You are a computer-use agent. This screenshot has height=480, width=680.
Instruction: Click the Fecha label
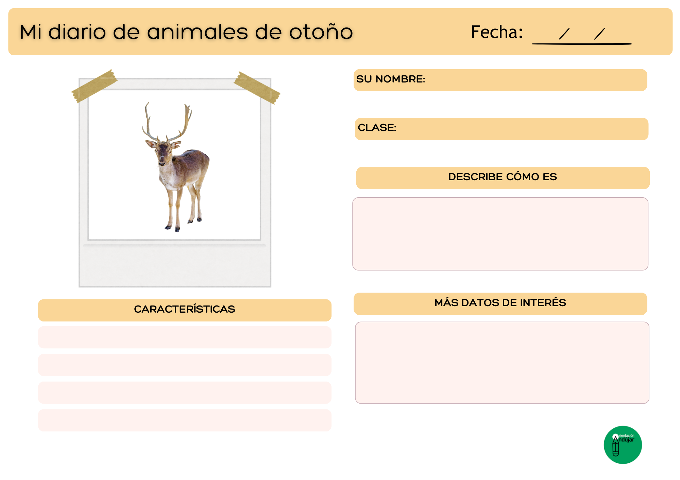click(x=497, y=32)
